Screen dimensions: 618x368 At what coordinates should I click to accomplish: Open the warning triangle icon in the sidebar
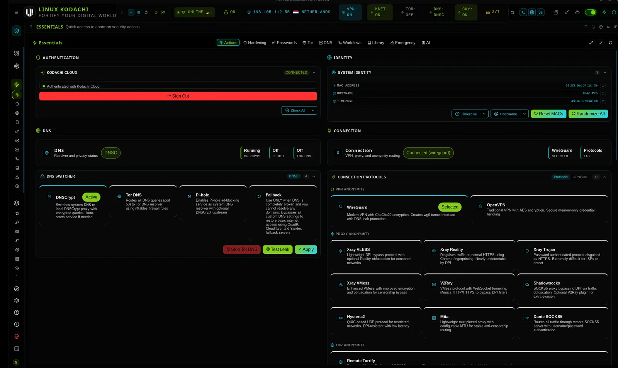[x=17, y=177]
